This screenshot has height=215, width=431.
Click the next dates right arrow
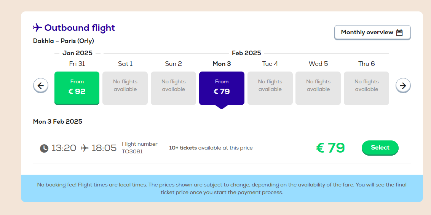point(403,86)
